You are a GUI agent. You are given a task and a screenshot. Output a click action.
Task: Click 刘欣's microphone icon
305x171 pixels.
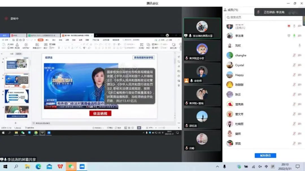coord(299,45)
